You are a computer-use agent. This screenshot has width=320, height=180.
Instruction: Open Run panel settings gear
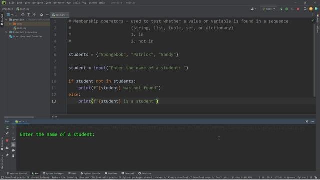coord(307,121)
